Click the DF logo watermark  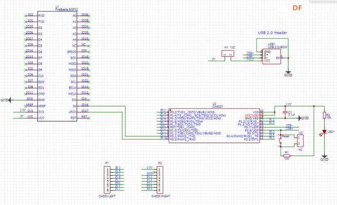pos(297,8)
